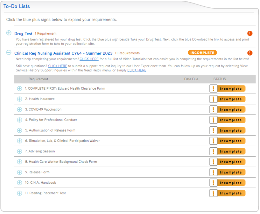The image size is (260, 214).
Task: Click the 'Date Due' column header
Action: pos(191,79)
